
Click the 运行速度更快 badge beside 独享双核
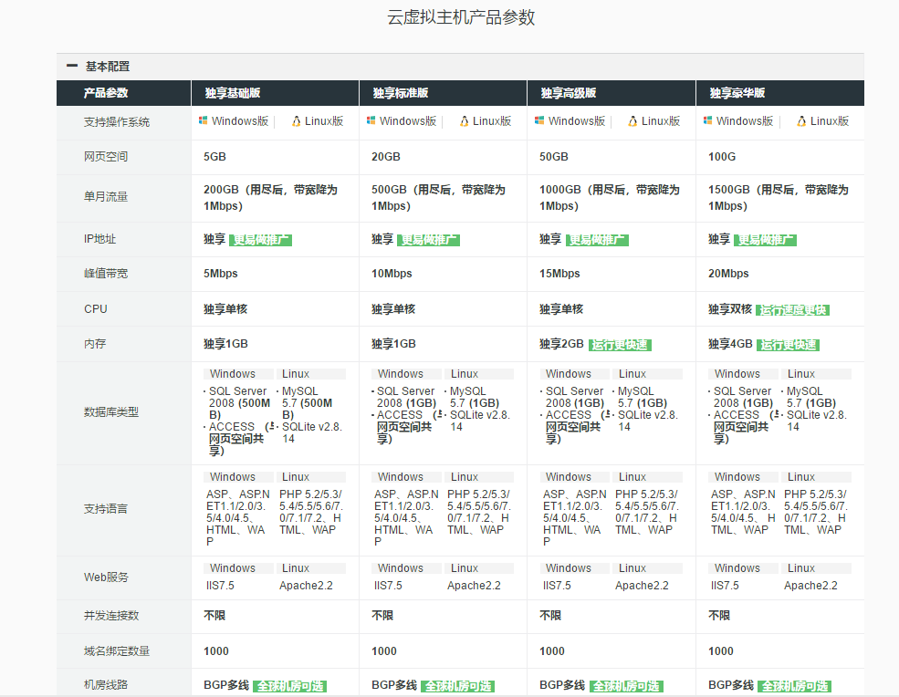click(792, 310)
